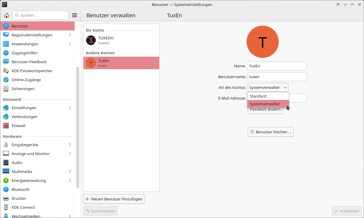
Task: Click the Verbindungen globe icon
Action: (x=6, y=117)
